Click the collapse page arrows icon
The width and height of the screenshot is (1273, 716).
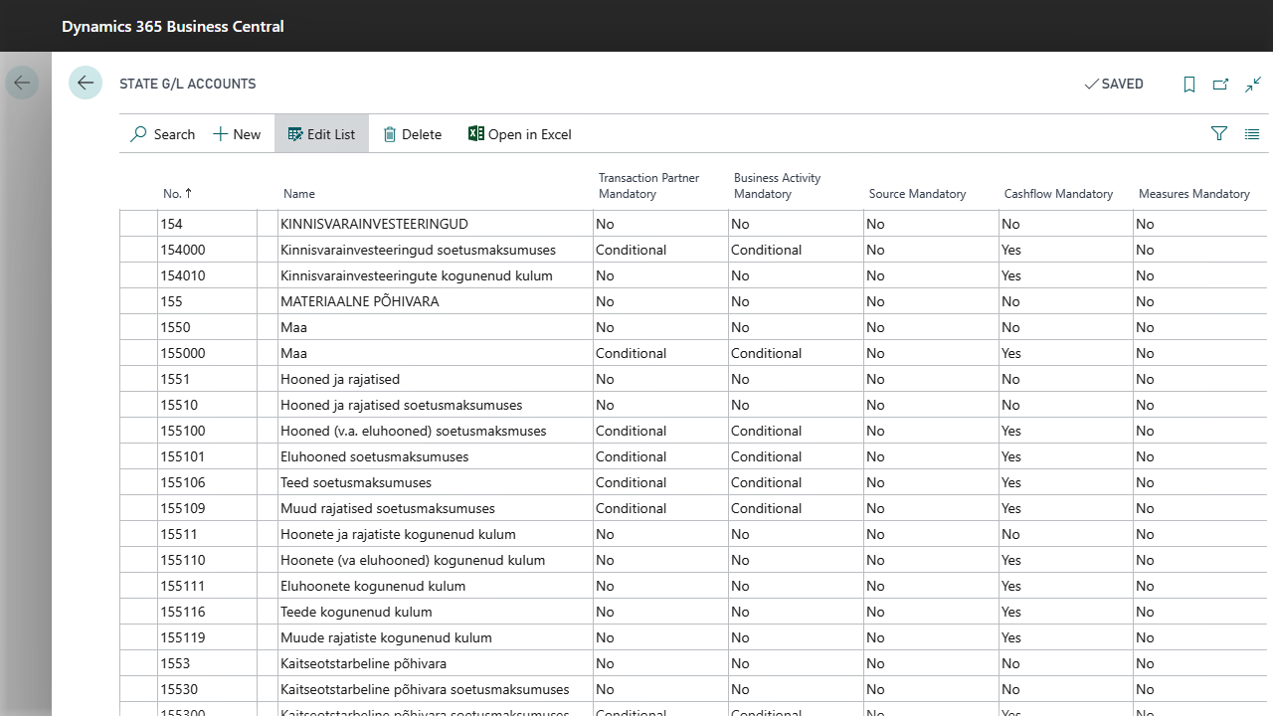[x=1253, y=85]
